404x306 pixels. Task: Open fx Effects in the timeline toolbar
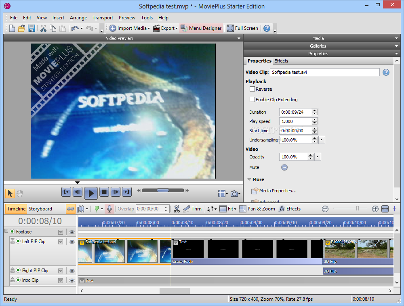tap(290, 209)
